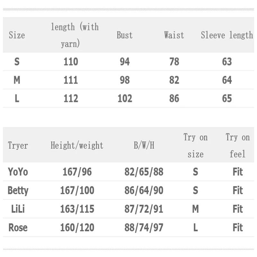
Task: Select the size S row label
Action: click(17, 61)
